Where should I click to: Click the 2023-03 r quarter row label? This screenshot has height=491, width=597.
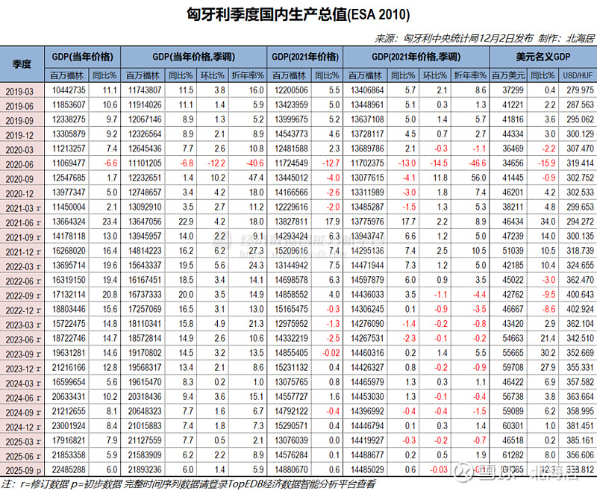click(x=23, y=325)
